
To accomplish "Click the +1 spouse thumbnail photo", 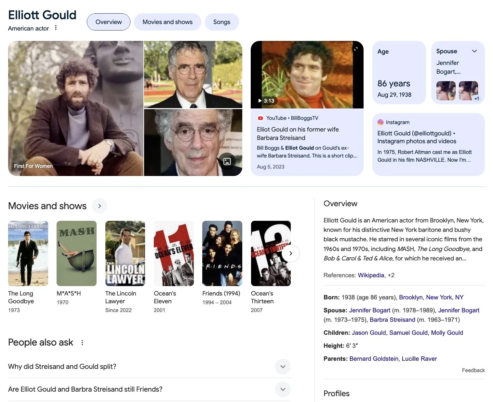I will [469, 91].
